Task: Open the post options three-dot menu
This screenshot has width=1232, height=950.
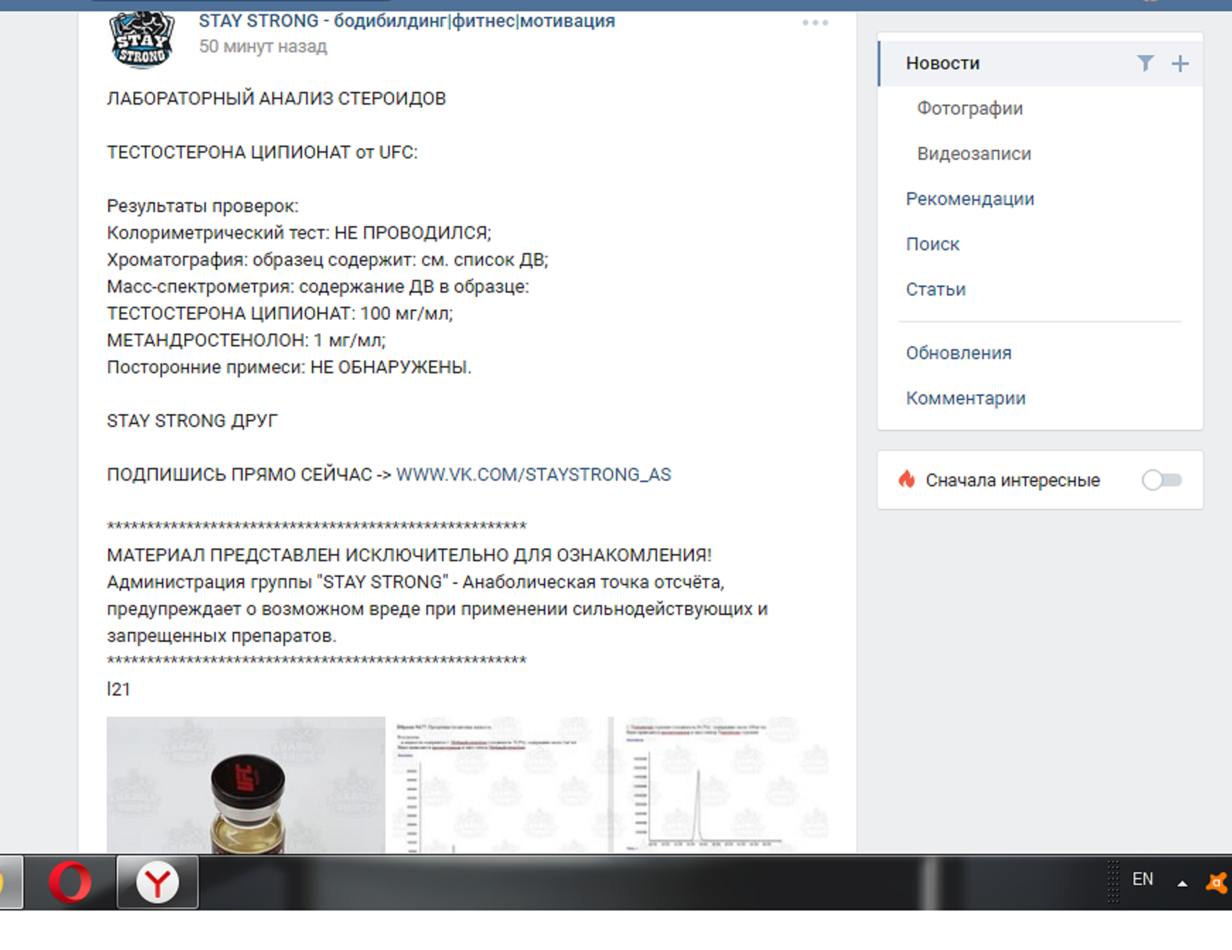Action: (x=815, y=23)
